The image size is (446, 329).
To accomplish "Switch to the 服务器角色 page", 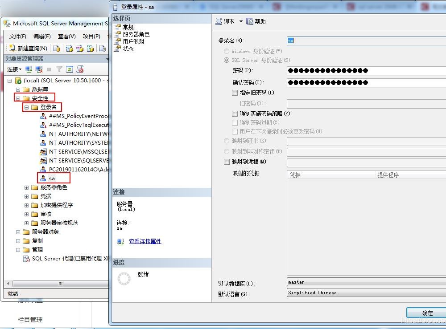I will [x=136, y=34].
